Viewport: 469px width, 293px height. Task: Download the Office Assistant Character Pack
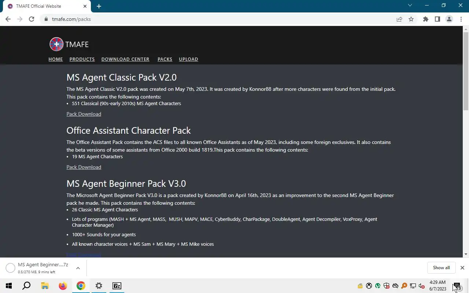84,167
